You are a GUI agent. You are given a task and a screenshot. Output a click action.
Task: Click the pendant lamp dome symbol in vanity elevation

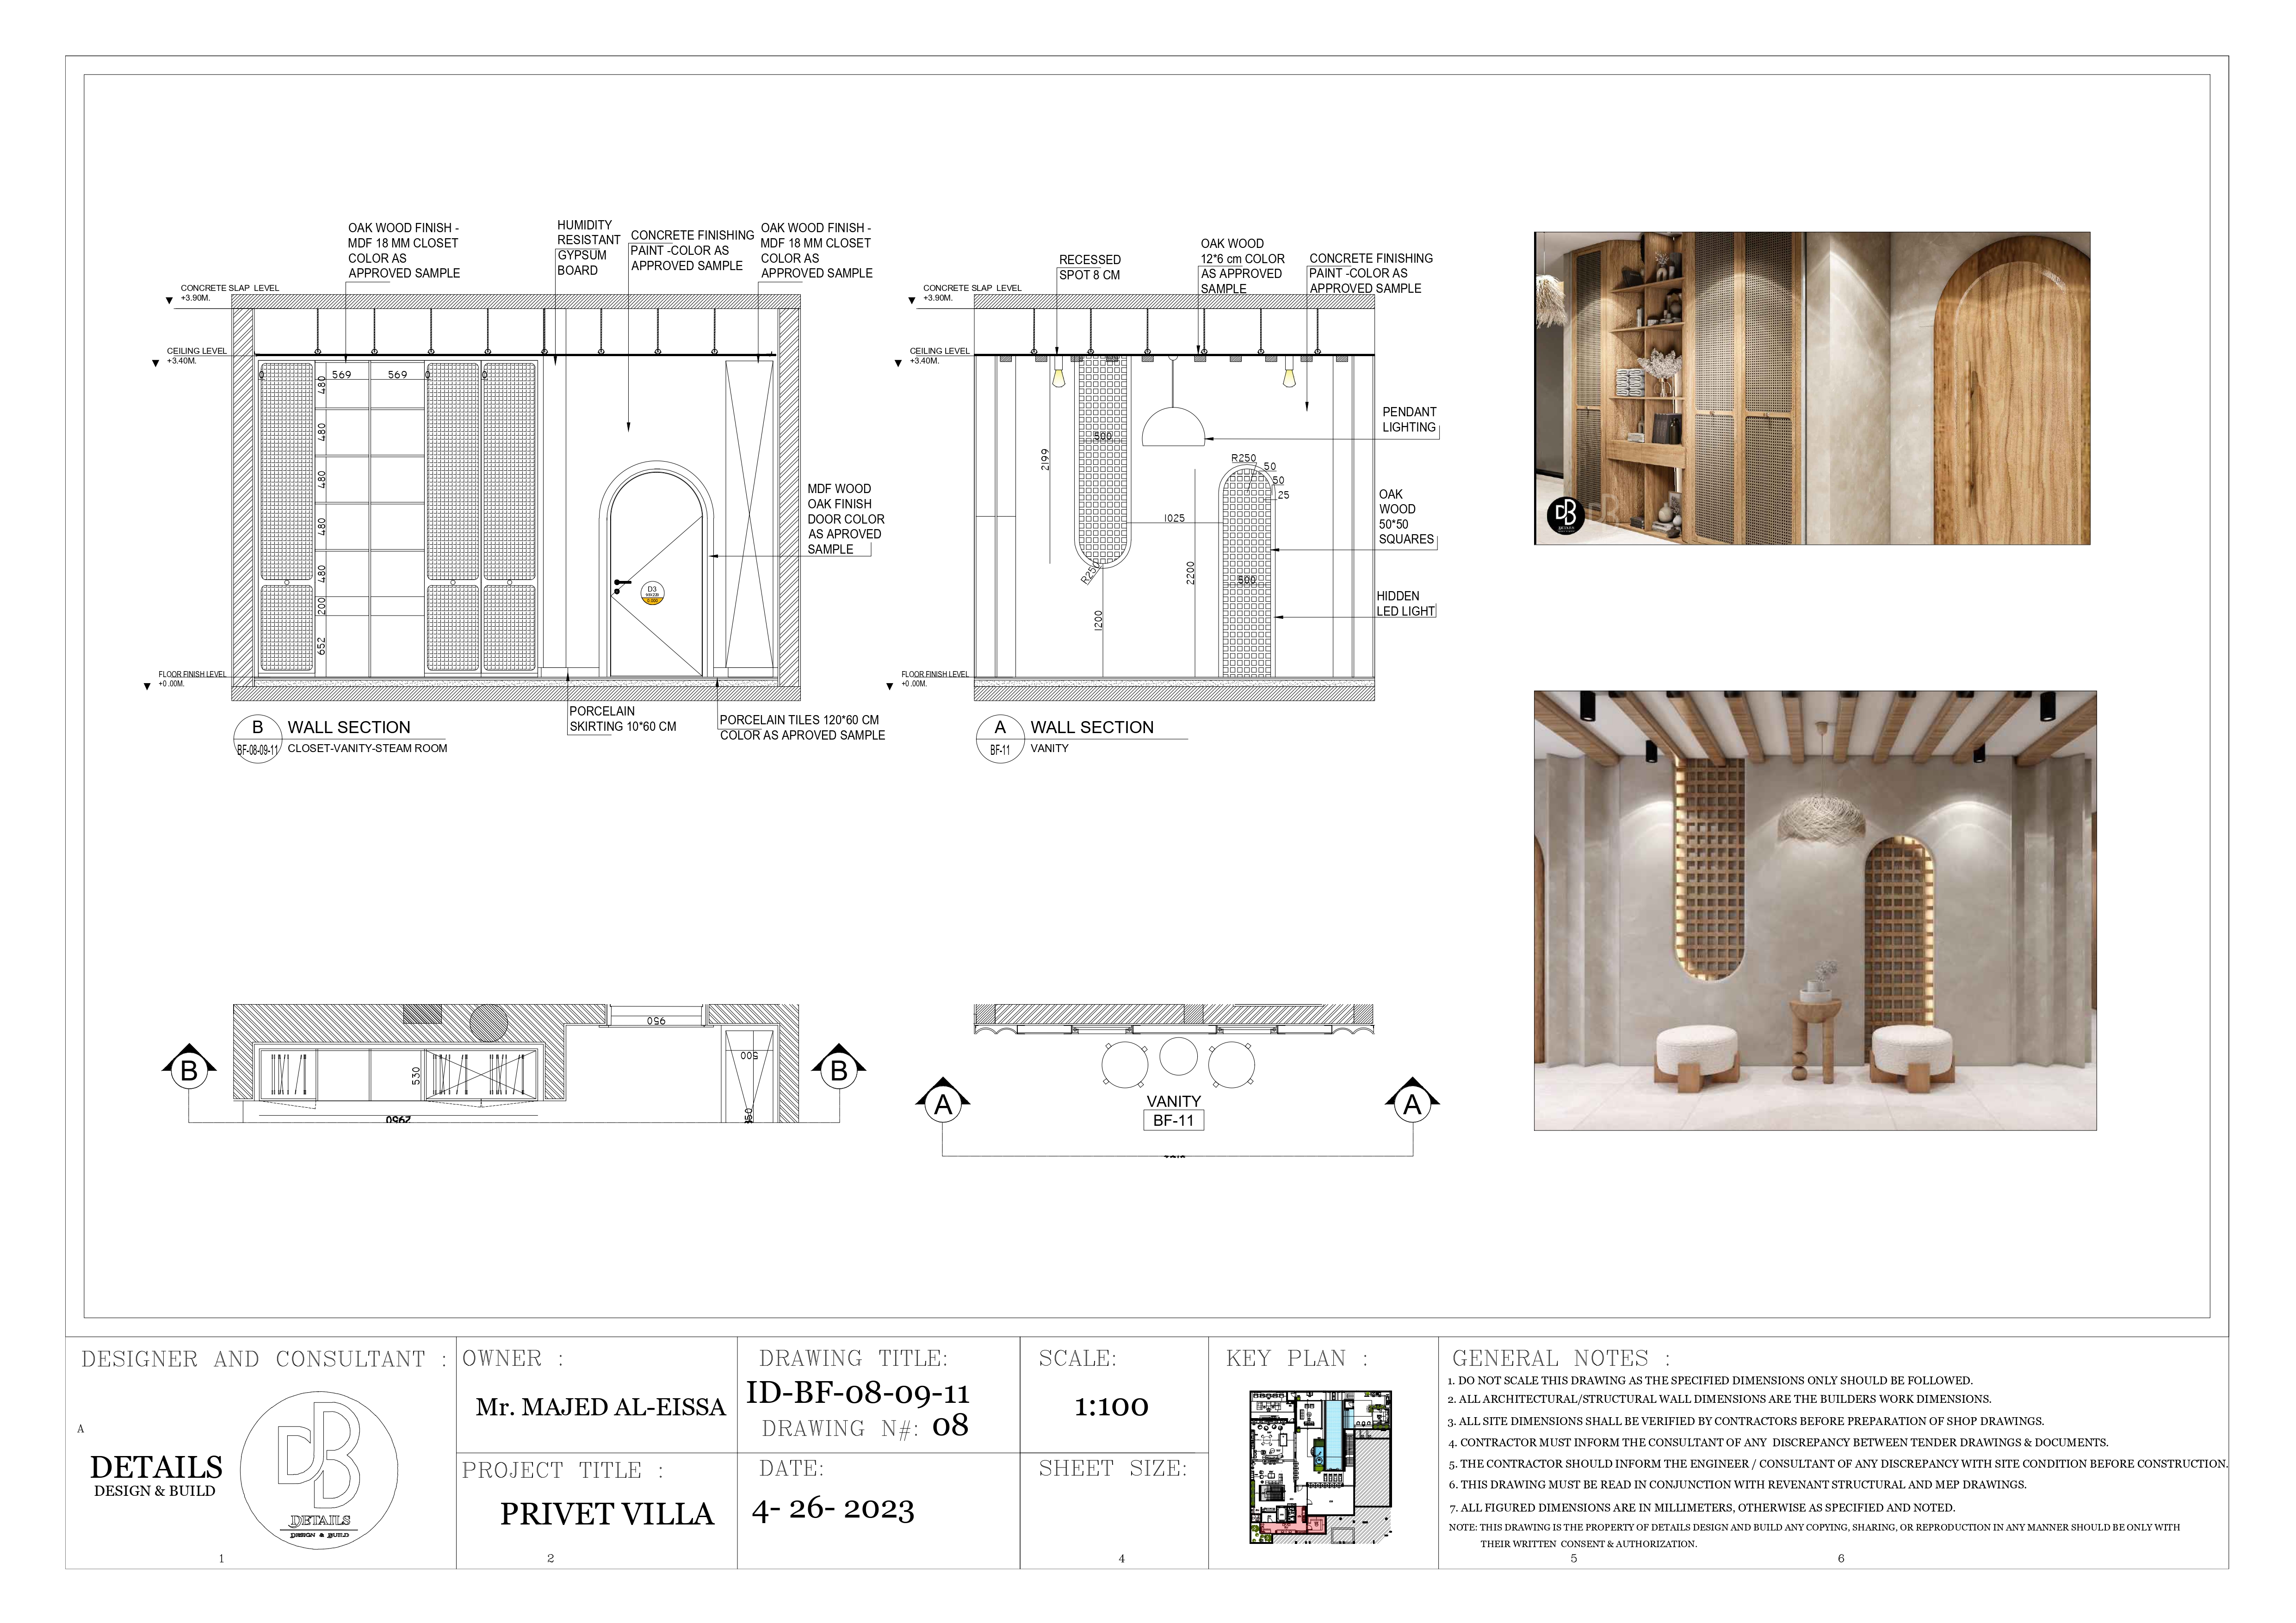click(1173, 426)
